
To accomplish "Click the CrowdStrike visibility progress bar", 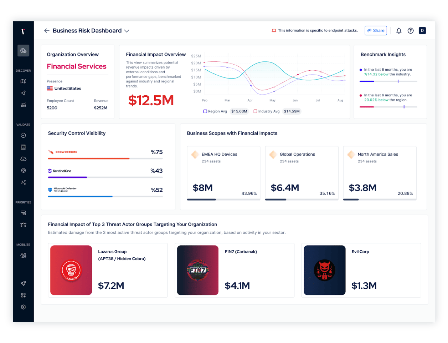I will coord(105,158).
